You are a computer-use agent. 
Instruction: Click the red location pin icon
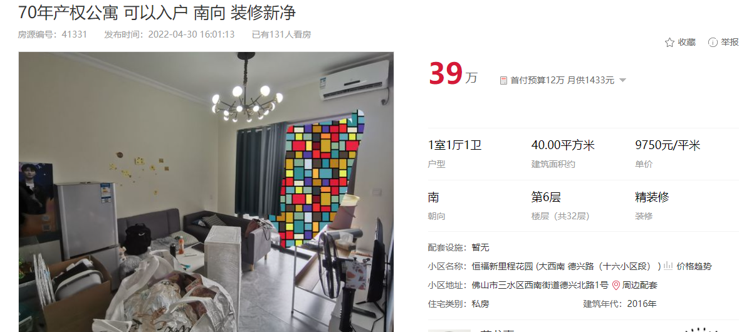click(x=616, y=285)
